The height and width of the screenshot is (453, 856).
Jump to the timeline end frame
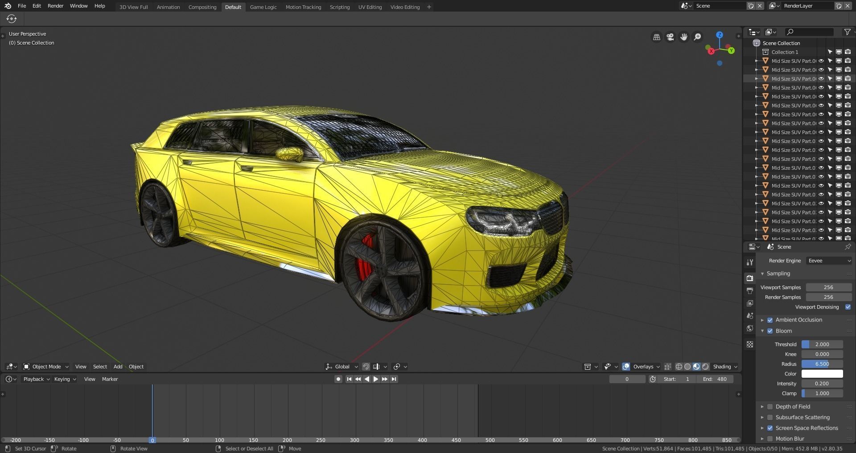394,379
